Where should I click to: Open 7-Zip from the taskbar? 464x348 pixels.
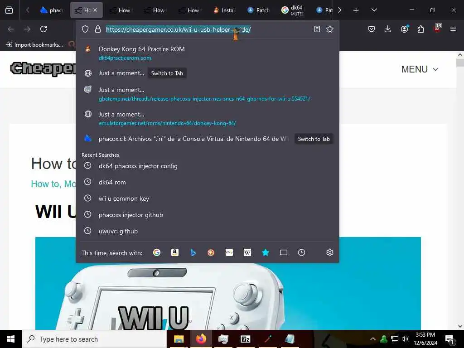(245, 339)
